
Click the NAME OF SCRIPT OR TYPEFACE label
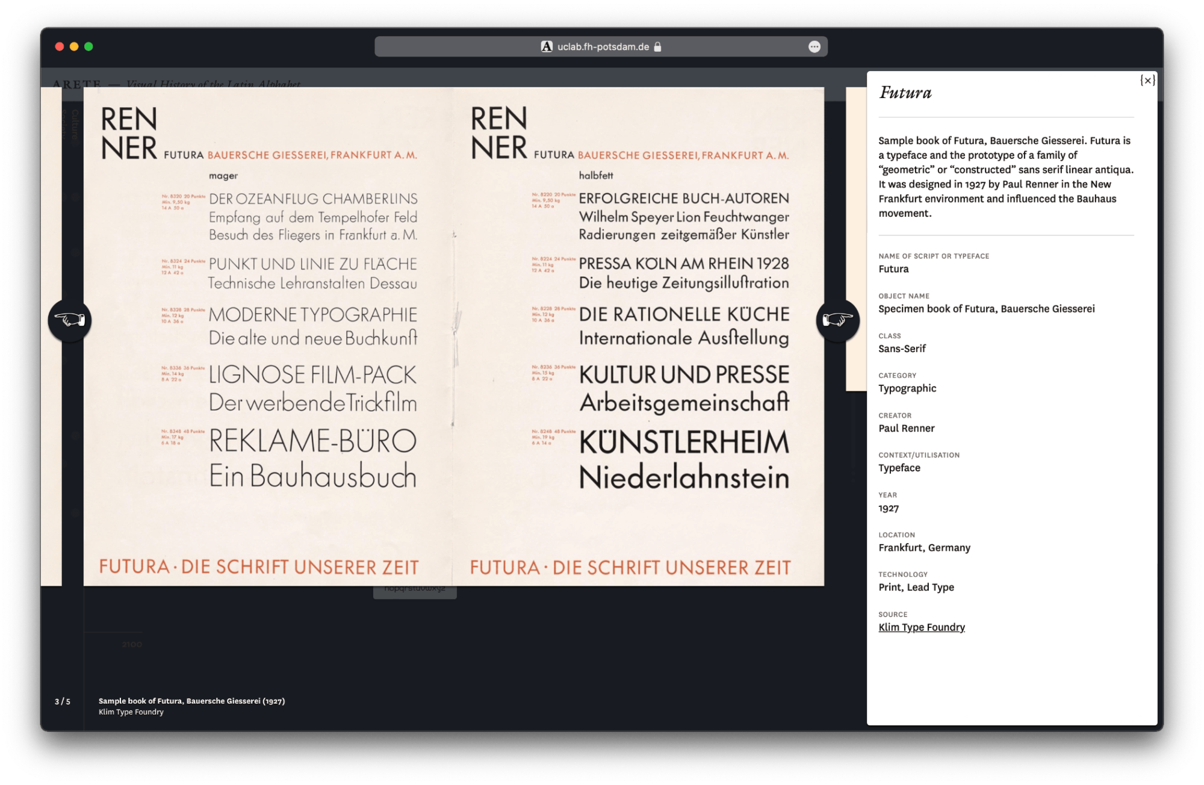click(x=934, y=256)
